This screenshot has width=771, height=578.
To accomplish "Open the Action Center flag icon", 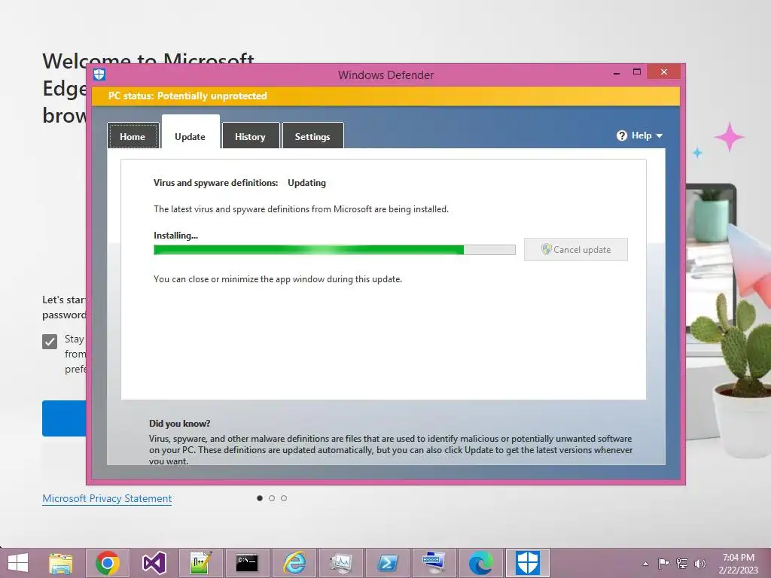I will (x=663, y=563).
